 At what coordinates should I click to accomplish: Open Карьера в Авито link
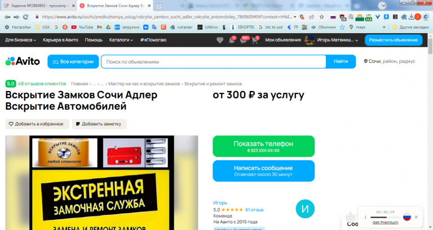coord(60,40)
